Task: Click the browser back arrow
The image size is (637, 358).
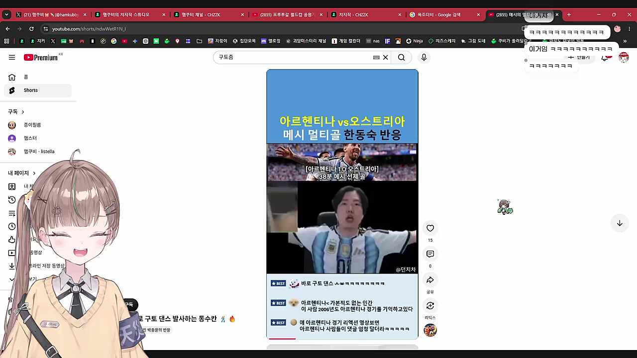Action: click(7, 29)
